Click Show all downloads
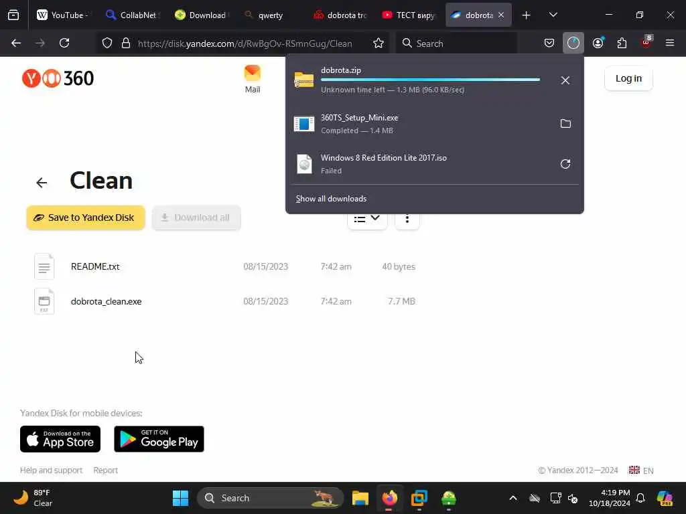The height and width of the screenshot is (514, 686). click(x=331, y=199)
